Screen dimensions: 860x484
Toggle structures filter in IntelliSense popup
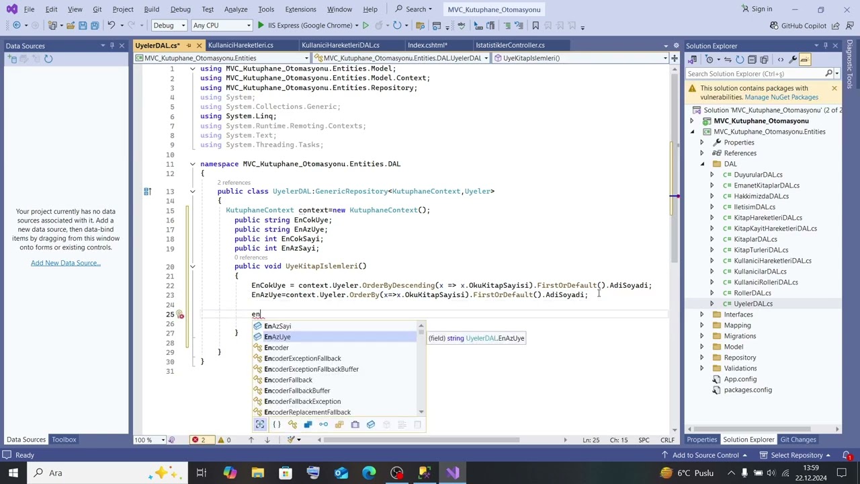(308, 425)
